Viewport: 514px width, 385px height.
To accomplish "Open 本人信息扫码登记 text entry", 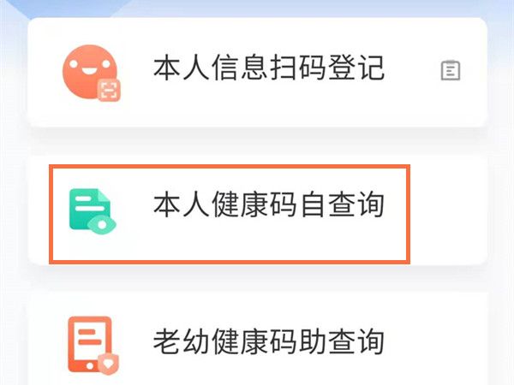I will point(269,68).
